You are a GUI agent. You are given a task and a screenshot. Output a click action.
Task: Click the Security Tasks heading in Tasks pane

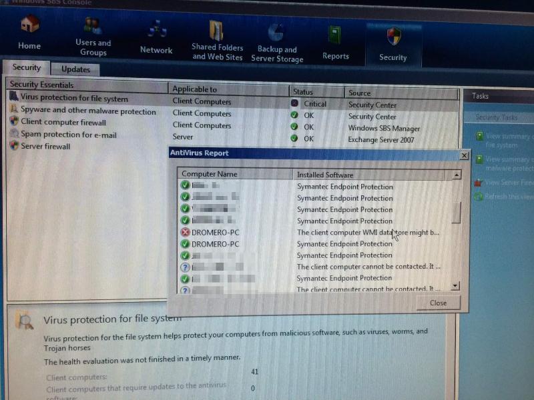497,117
